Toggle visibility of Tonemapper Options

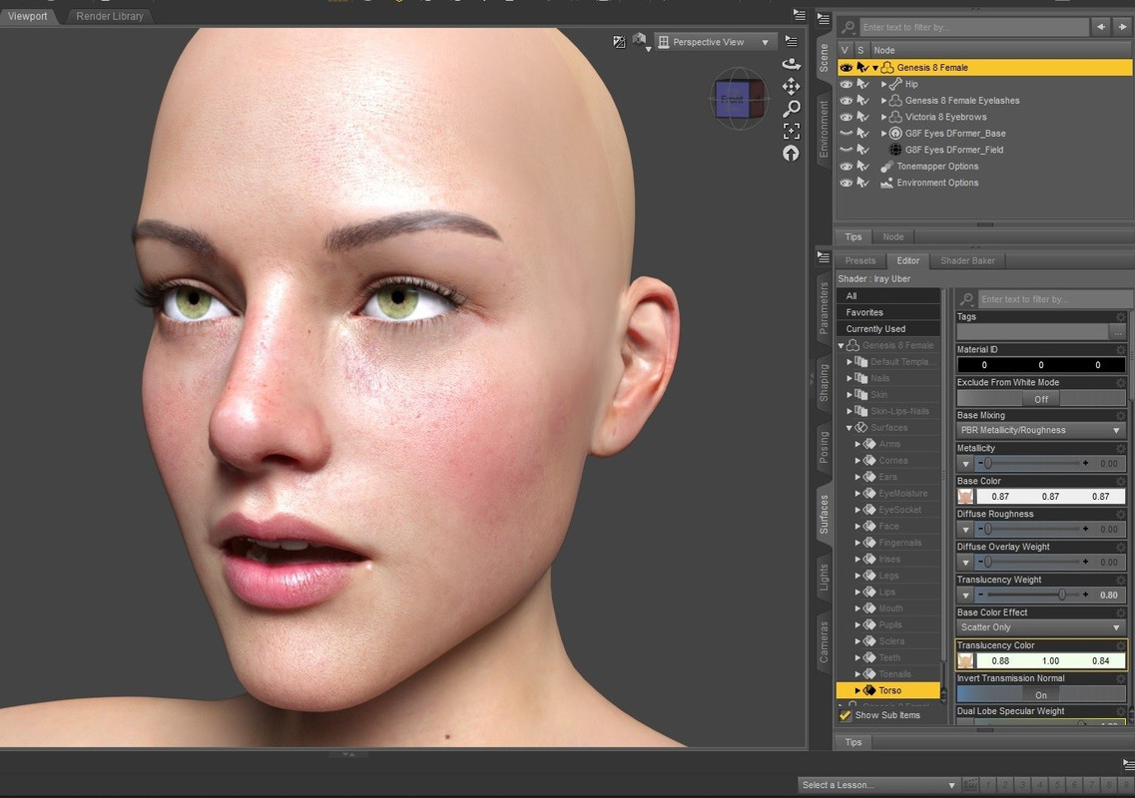(x=846, y=167)
